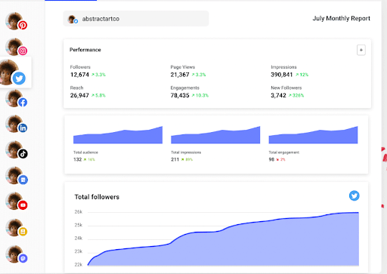Click the small avatar beside abstractartco
Image resolution: width=387 pixels, height=274 pixels.
73,19
